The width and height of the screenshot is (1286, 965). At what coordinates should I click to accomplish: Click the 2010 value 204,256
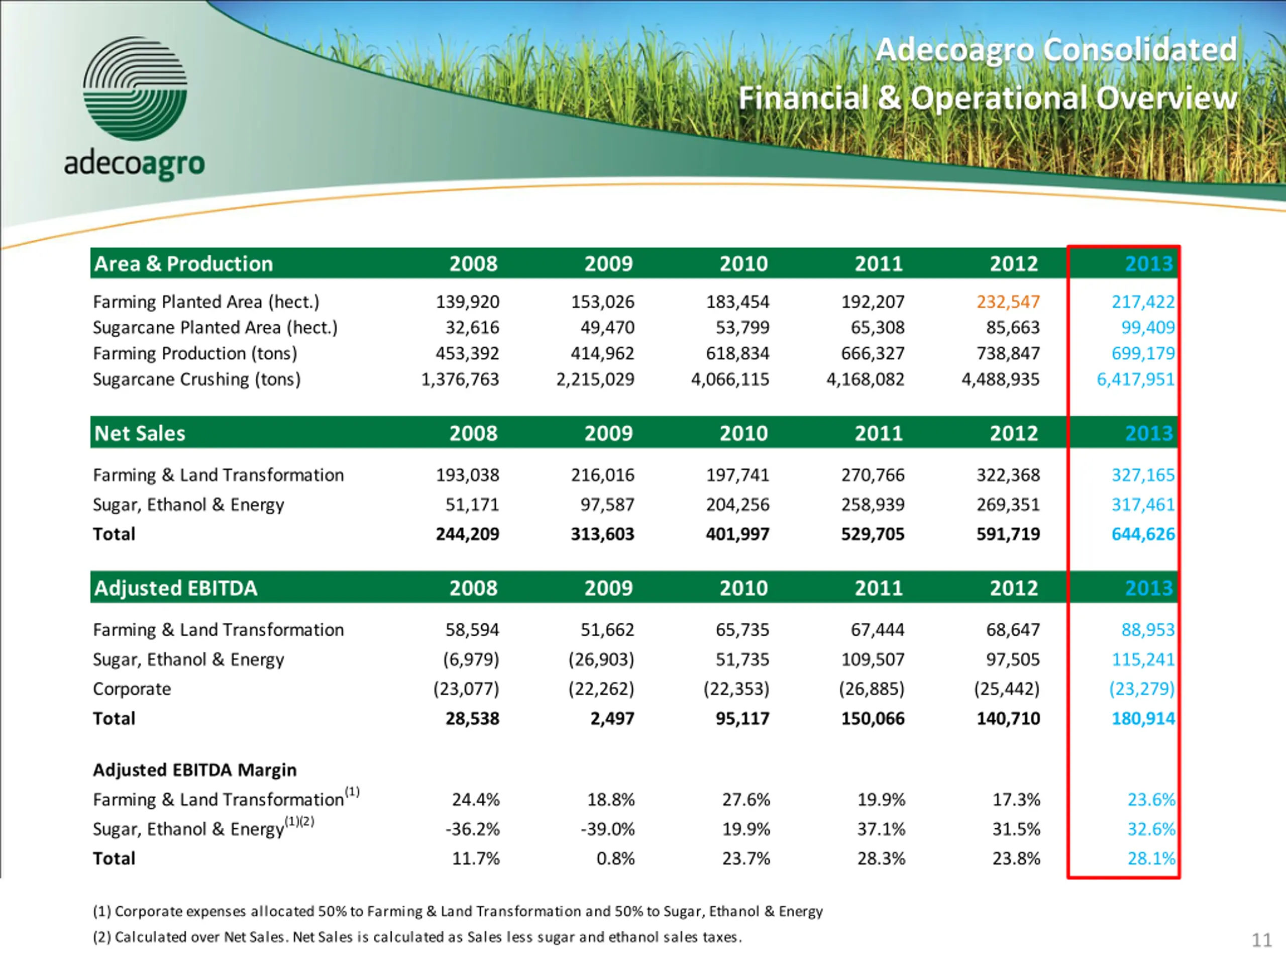737,504
